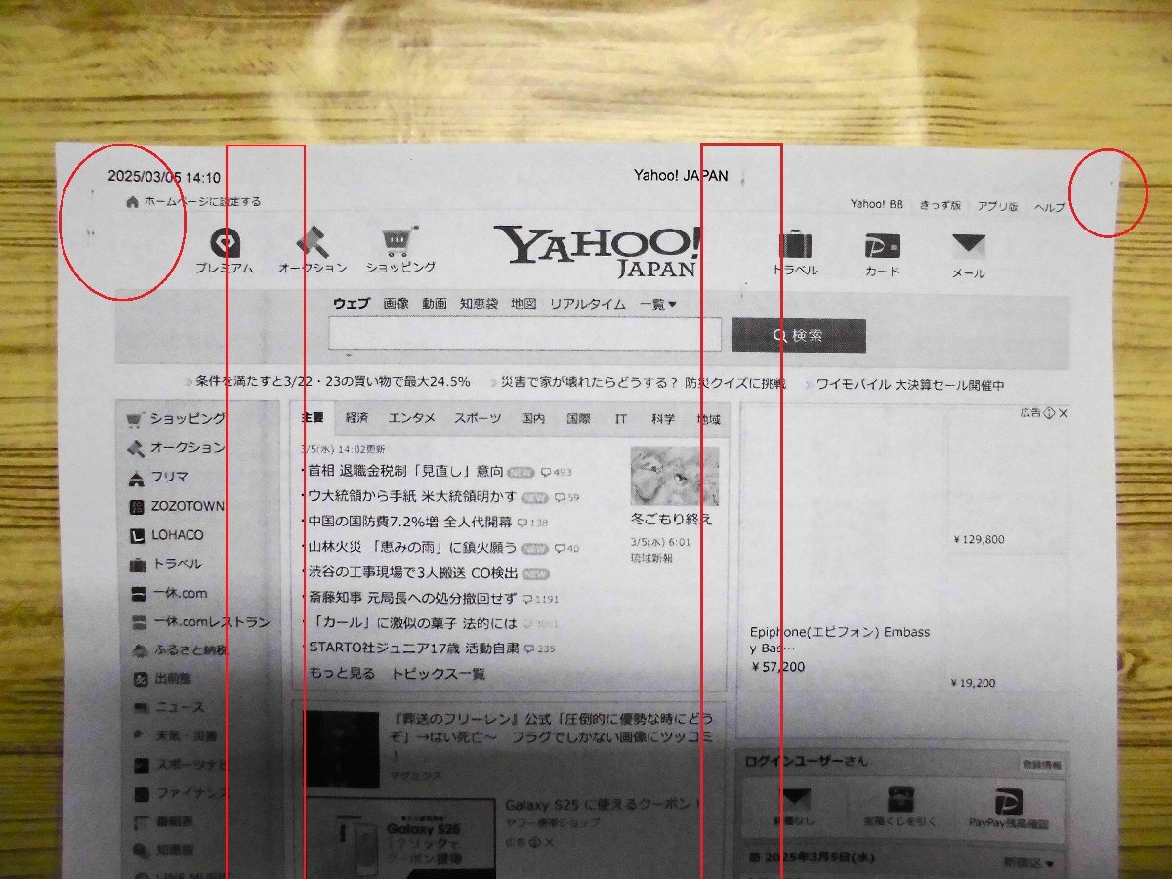The image size is (1172, 879).
Task: Switch to the 国際 news tab
Action: [x=579, y=419]
